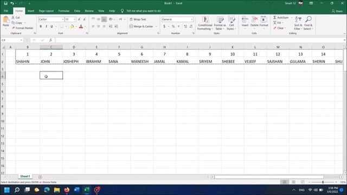The height and width of the screenshot is (195, 347).
Task: Center text horizontally in cell
Action: click(x=99, y=27)
